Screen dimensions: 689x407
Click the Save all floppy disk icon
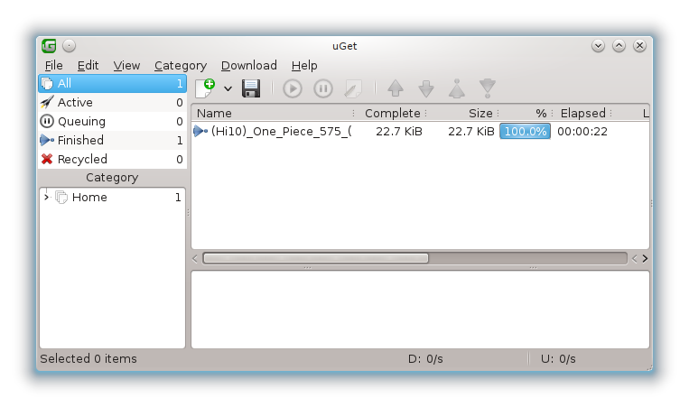[x=251, y=88]
